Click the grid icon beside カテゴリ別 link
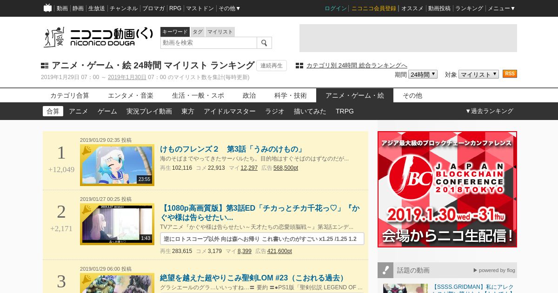Image resolution: width=558 pixels, height=293 pixels. tap(299, 66)
